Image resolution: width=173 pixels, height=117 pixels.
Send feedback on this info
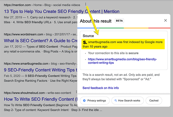point(101,88)
